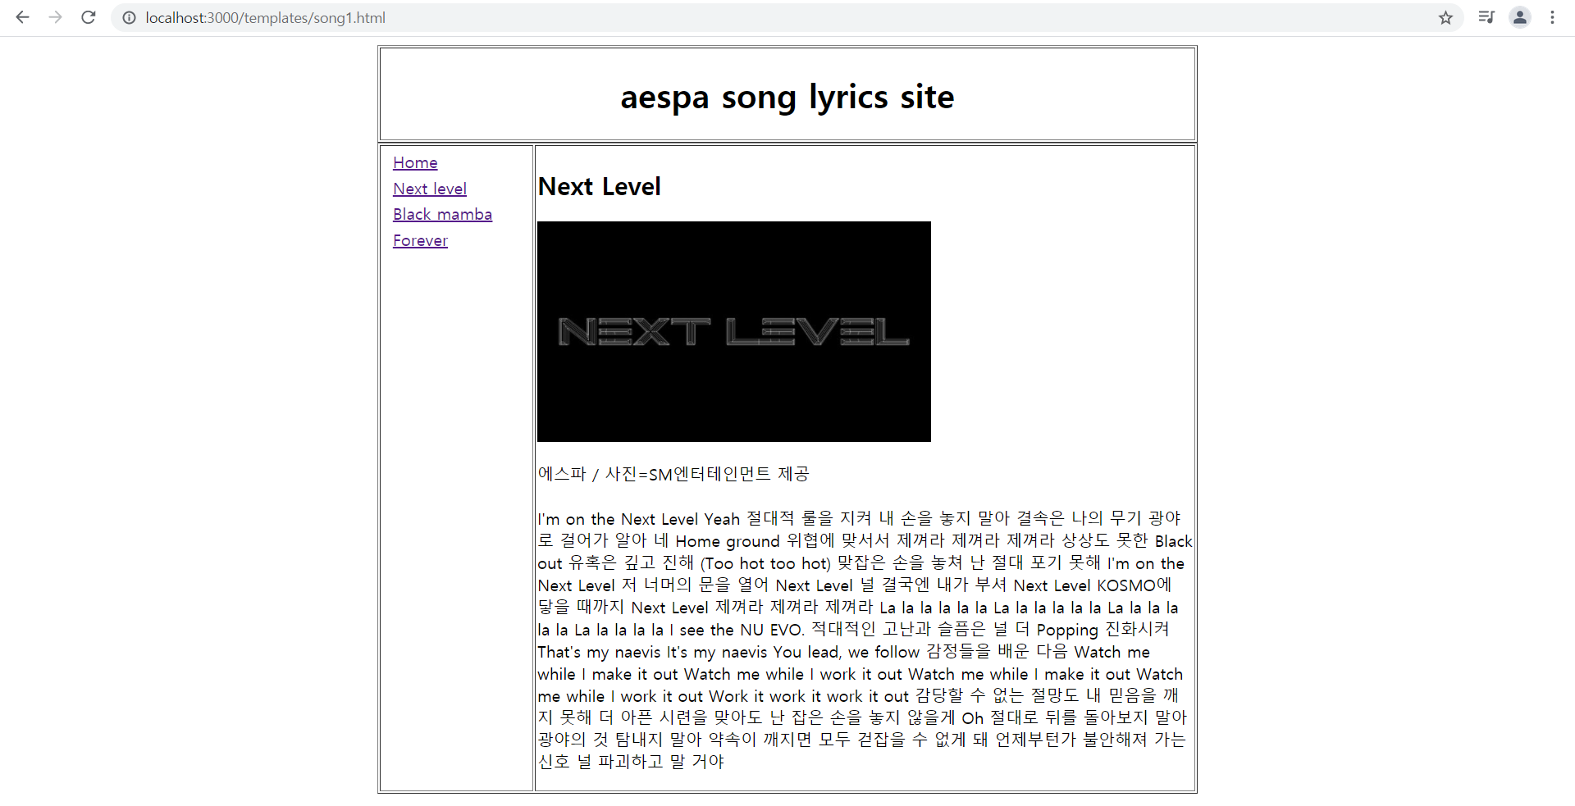The height and width of the screenshot is (806, 1575).
Task: Open the Black mamba link
Action: 442,215
